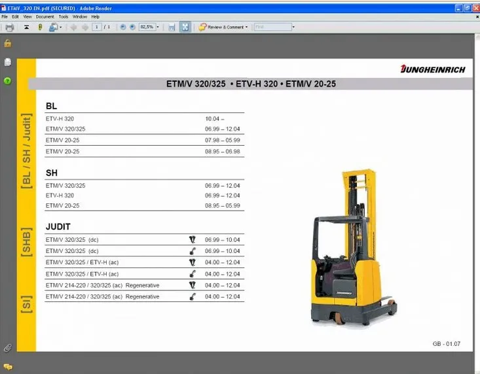This screenshot has width=480, height=374.
Task: Click the Review & Comment button
Action: pyautogui.click(x=223, y=27)
